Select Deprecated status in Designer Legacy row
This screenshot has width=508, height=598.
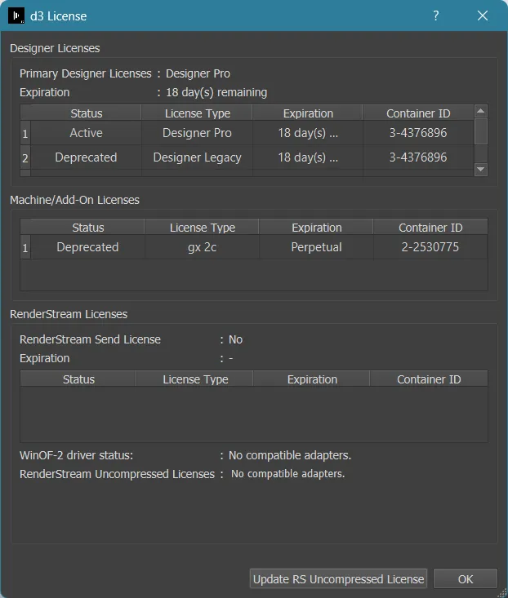point(87,157)
